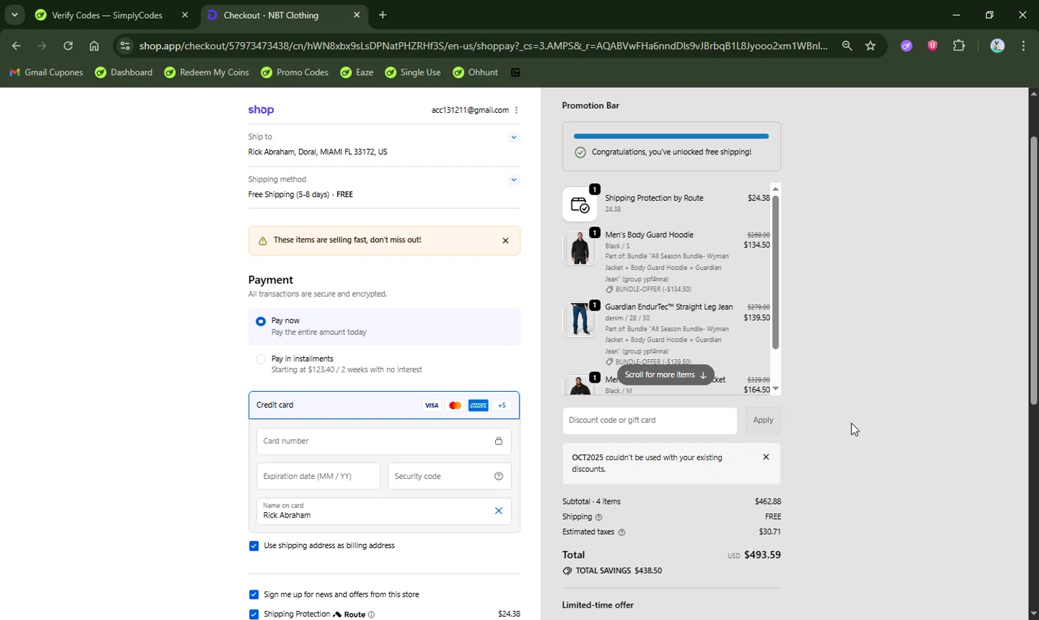This screenshot has height=620, width=1039.
Task: Click the Shop logo
Action: (x=261, y=110)
